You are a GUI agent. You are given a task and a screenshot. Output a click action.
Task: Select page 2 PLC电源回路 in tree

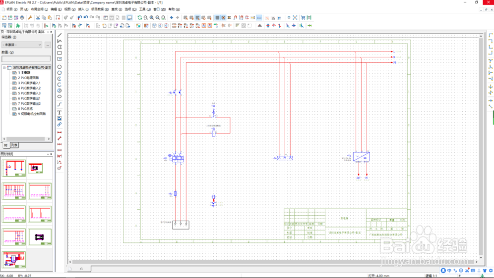click(x=28, y=78)
